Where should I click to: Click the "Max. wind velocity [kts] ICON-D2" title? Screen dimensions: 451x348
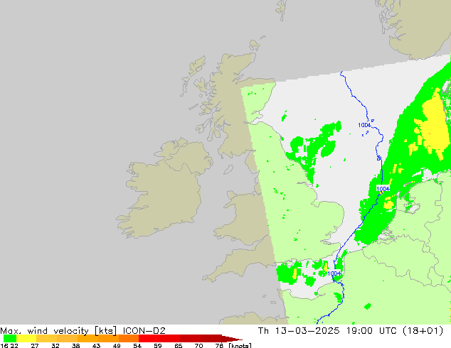pos(83,331)
